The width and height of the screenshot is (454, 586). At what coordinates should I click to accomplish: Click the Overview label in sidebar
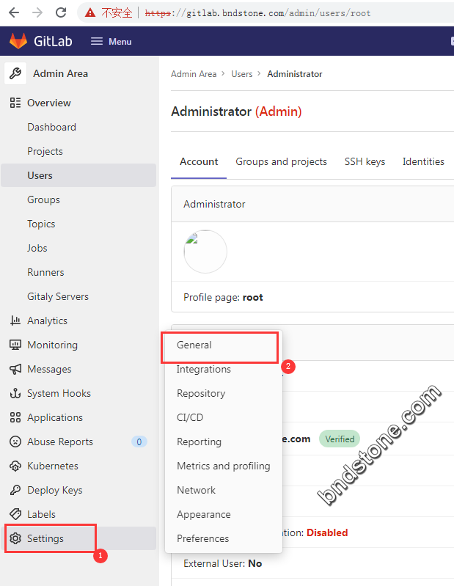click(49, 103)
